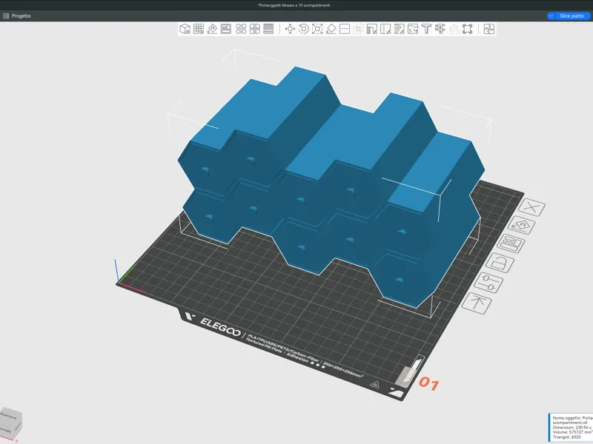Select the Move gizmo tool
The width and height of the screenshot is (593, 444).
pos(290,29)
